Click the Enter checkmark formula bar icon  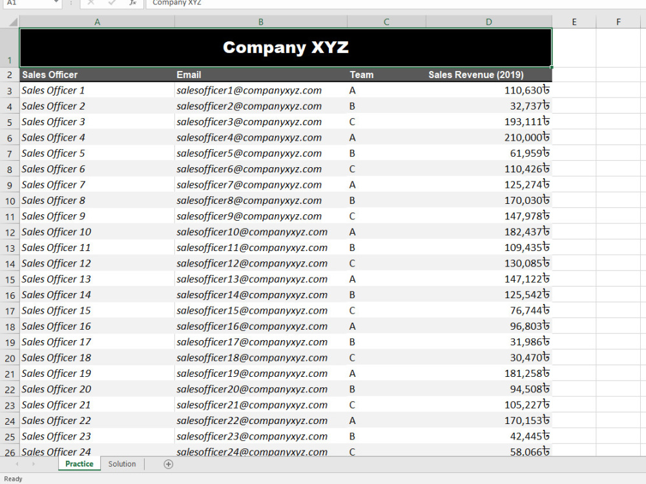pos(112,3)
